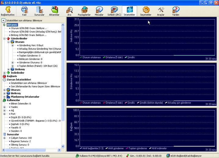Collapse the Oturum node under Gönderilenler
Viewport: 219px width, 158px height.
[x=8, y=42]
